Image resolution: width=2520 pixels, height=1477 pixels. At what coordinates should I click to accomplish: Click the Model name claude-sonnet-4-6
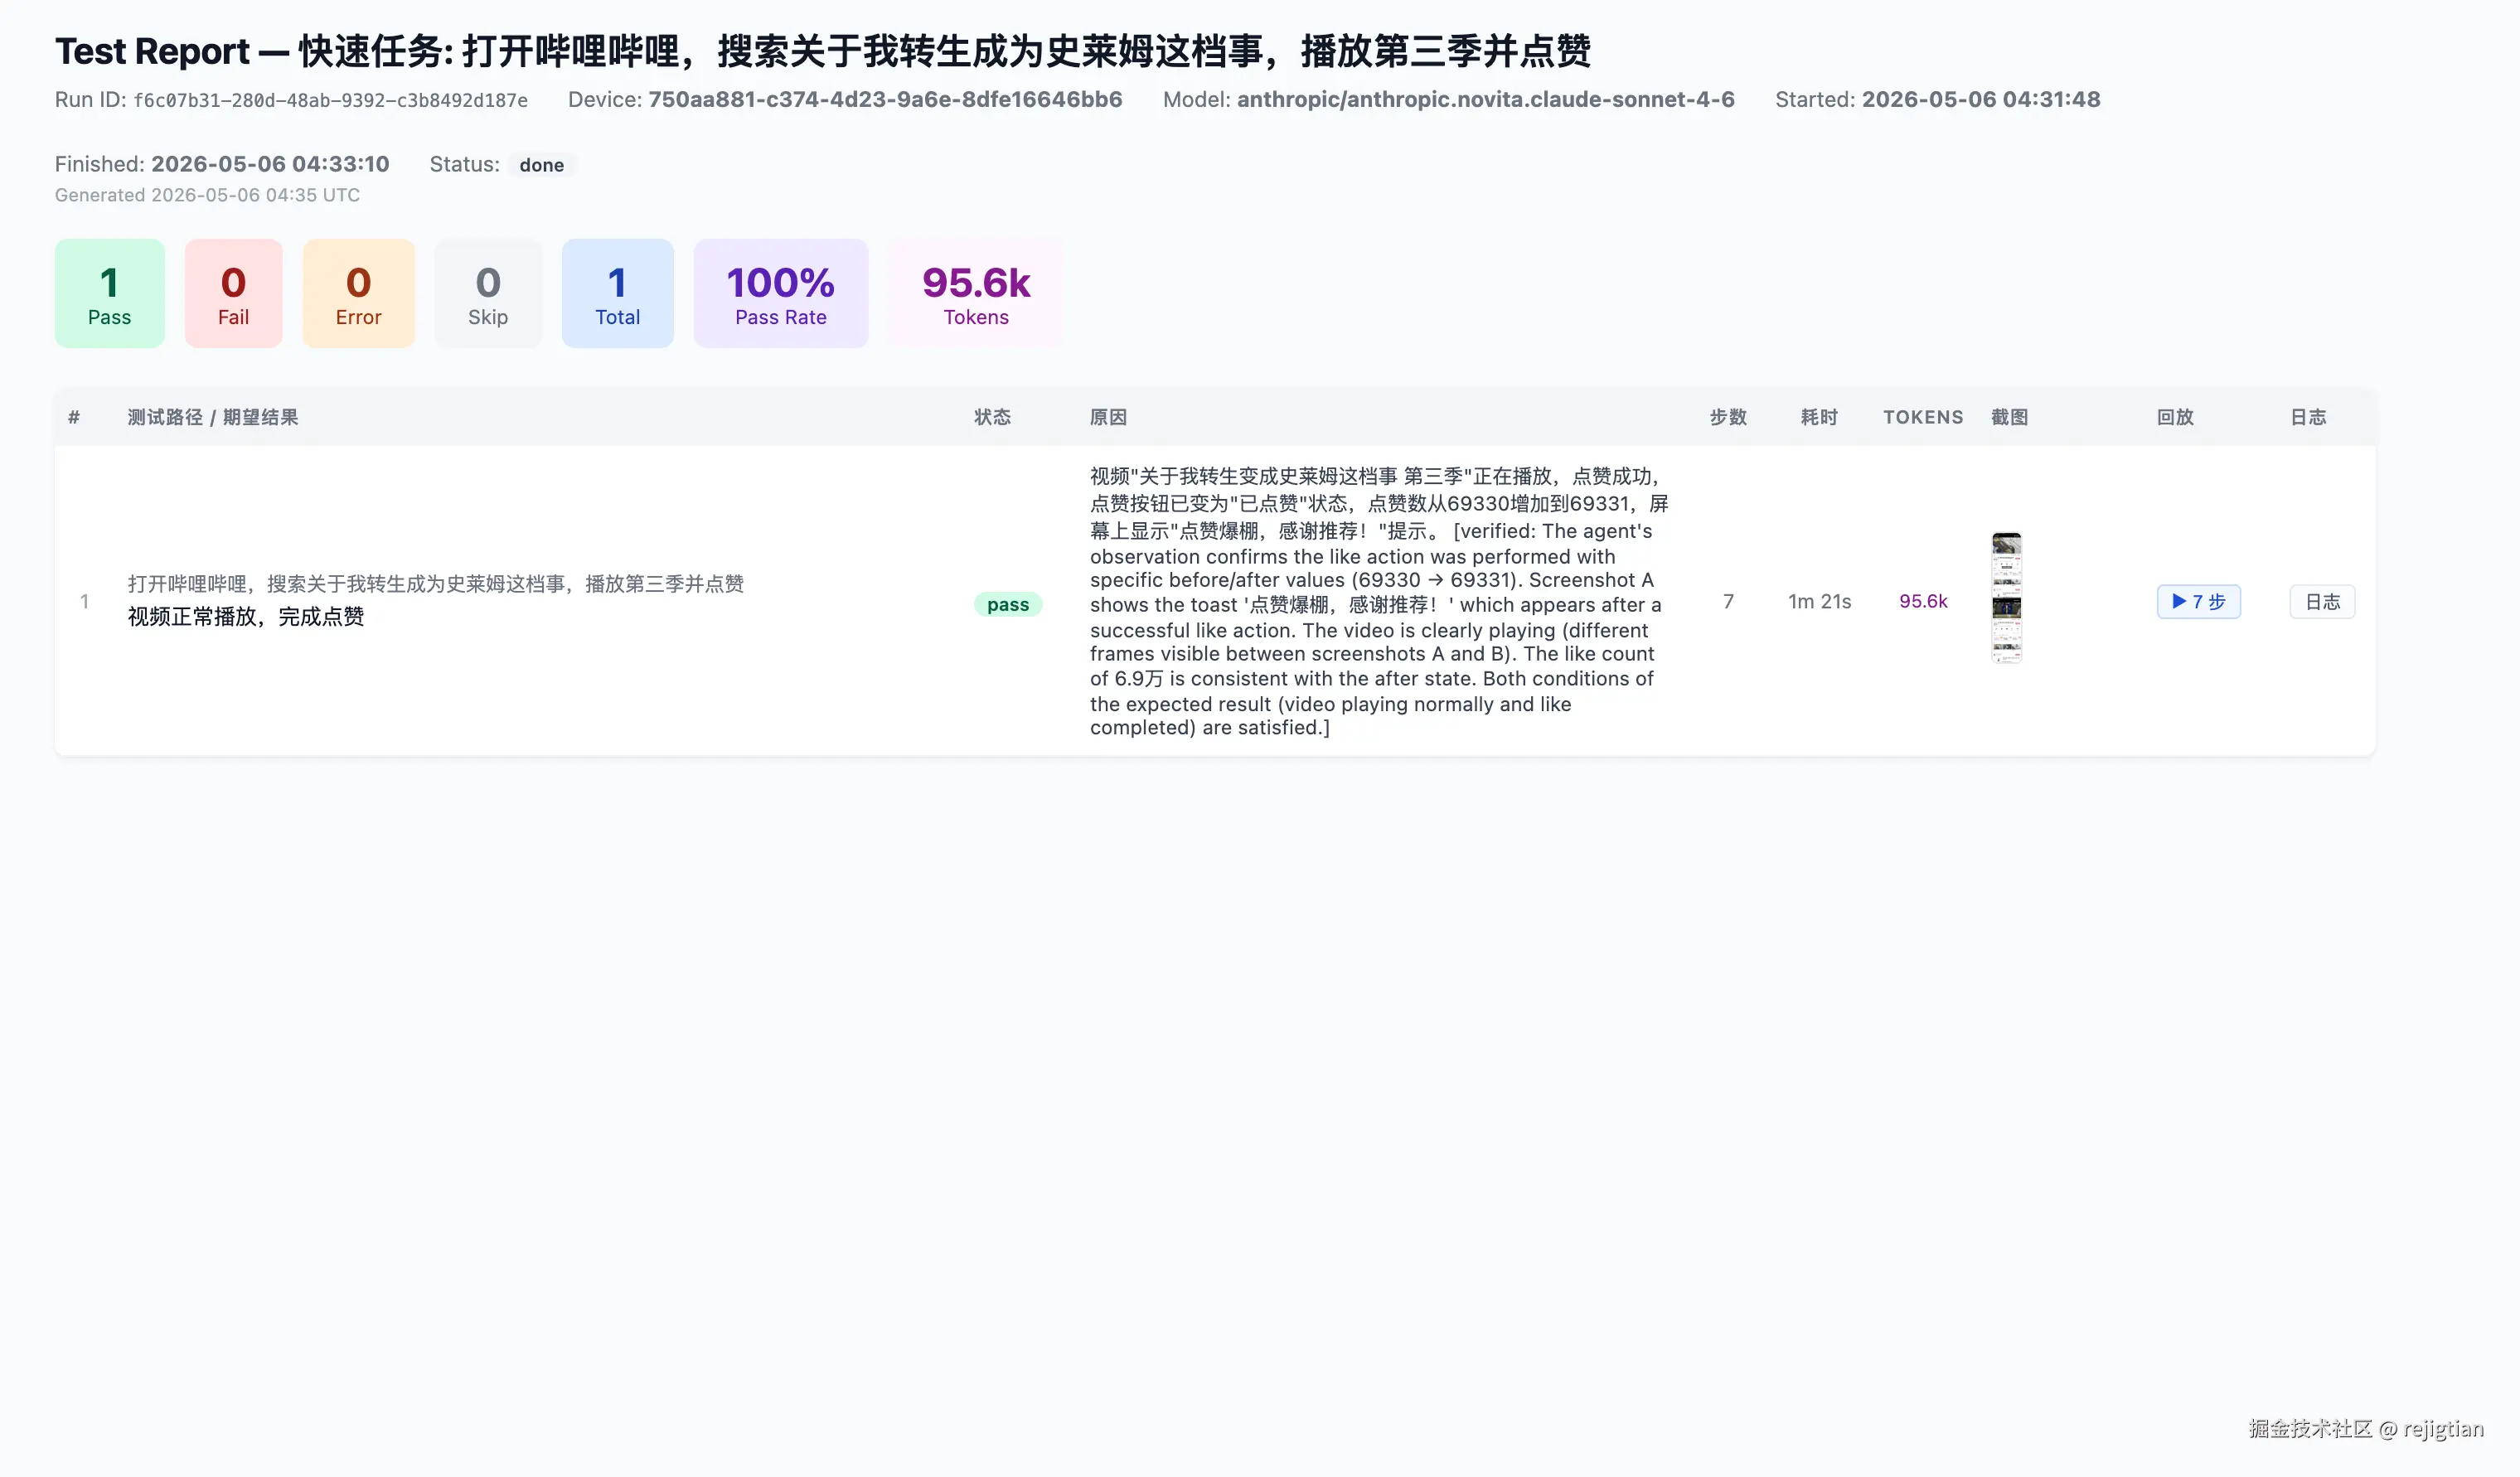tap(1485, 99)
